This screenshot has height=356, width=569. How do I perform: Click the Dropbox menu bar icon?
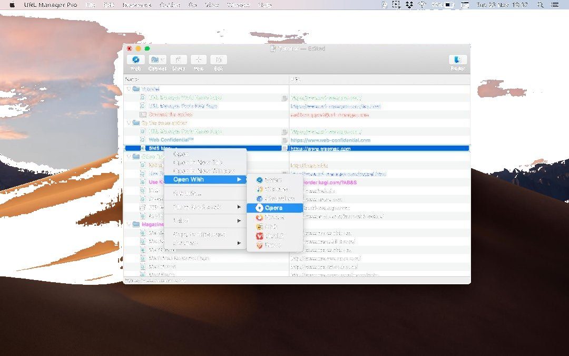409,5
